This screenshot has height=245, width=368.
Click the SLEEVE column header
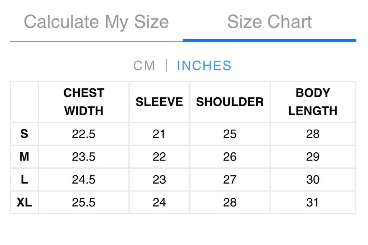pyautogui.click(x=159, y=102)
